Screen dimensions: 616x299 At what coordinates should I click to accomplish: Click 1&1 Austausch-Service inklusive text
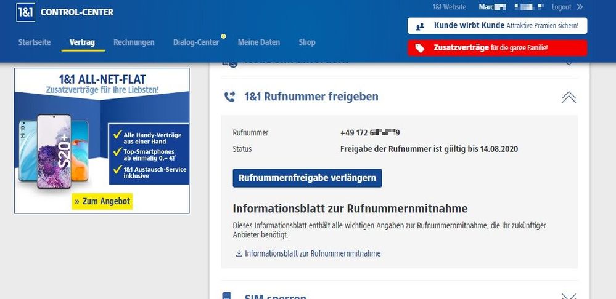(155, 173)
